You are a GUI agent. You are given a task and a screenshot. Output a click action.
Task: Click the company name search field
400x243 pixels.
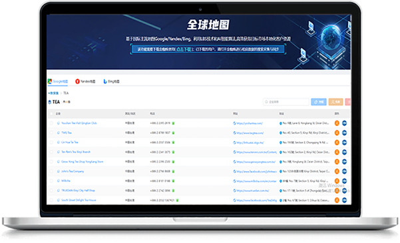(286, 102)
